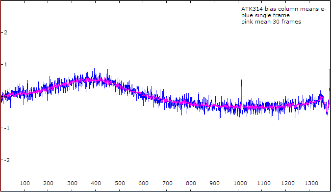This screenshot has width=331, height=192.
Task: Click the y-axis label -1
Action: 7,128
